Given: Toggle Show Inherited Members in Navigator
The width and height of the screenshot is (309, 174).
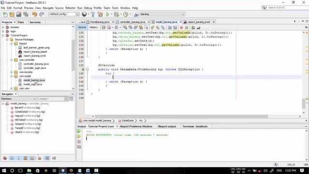Looking at the screenshot, I should (5, 158).
